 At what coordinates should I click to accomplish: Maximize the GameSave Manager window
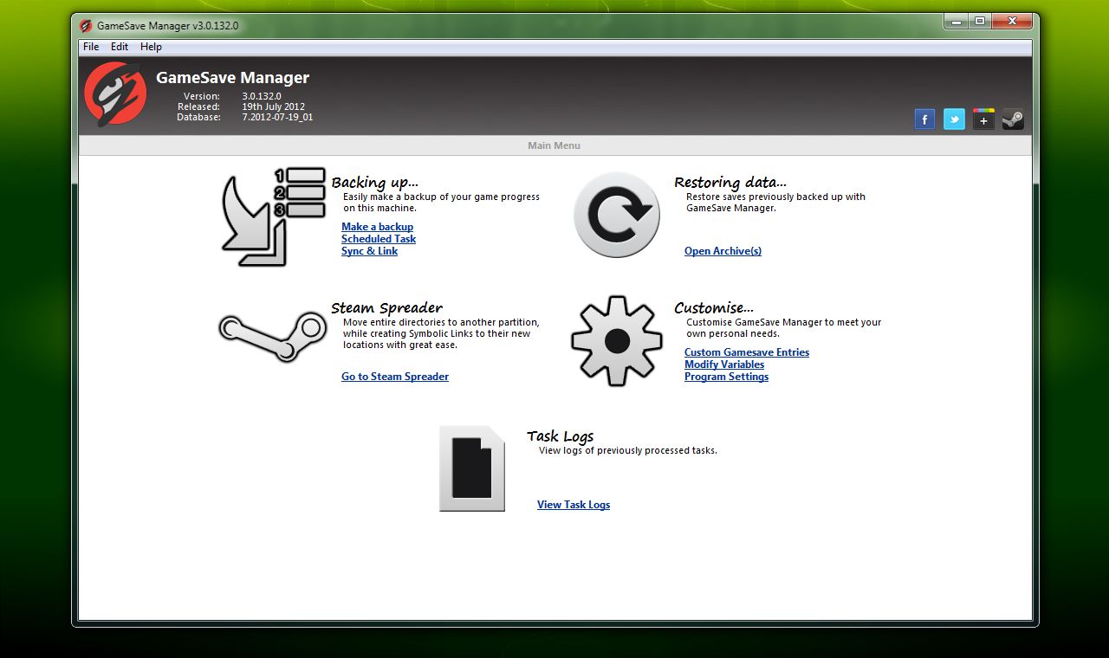[x=980, y=22]
